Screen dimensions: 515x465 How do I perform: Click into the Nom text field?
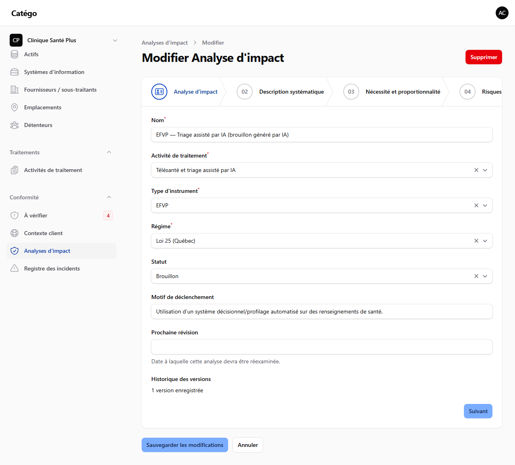click(x=322, y=135)
